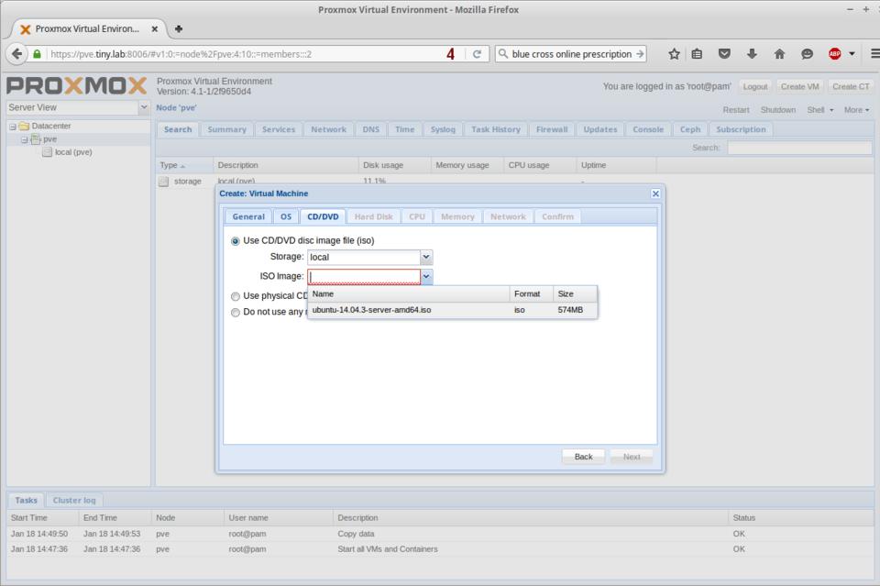The width and height of the screenshot is (880, 586).
Task: Expand the Storage dropdown set to local
Action: tap(425, 258)
